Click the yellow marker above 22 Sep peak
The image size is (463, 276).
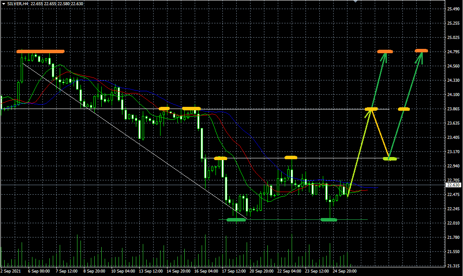pos(291,157)
